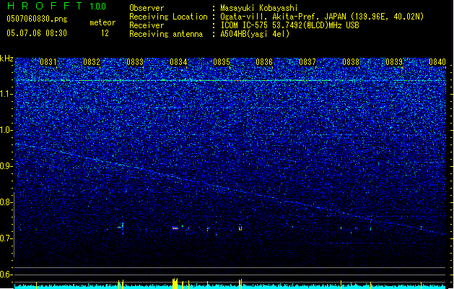
Task: Click the 0.7 frequency axis label
Action: pos(6,238)
